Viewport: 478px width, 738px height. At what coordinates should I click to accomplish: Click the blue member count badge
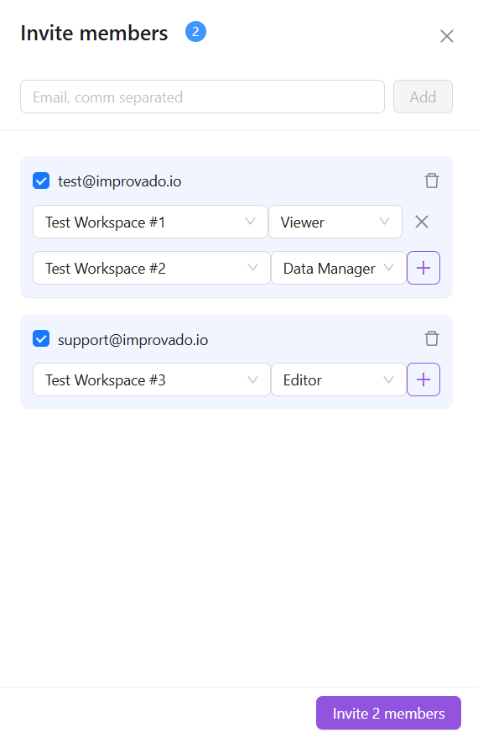pyautogui.click(x=195, y=32)
